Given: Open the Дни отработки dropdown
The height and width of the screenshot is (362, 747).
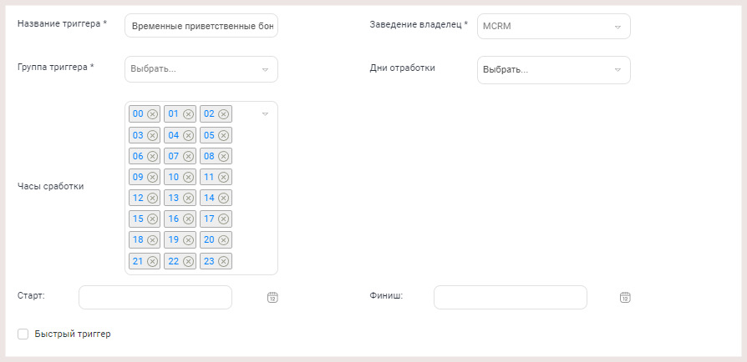Looking at the screenshot, I should coord(554,70).
